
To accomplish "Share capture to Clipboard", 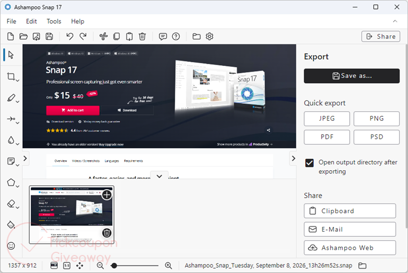I will pyautogui.click(x=350, y=211).
